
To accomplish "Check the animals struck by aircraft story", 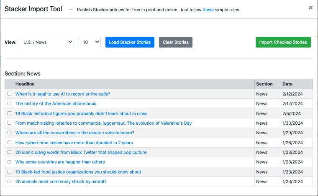I will (9, 181).
